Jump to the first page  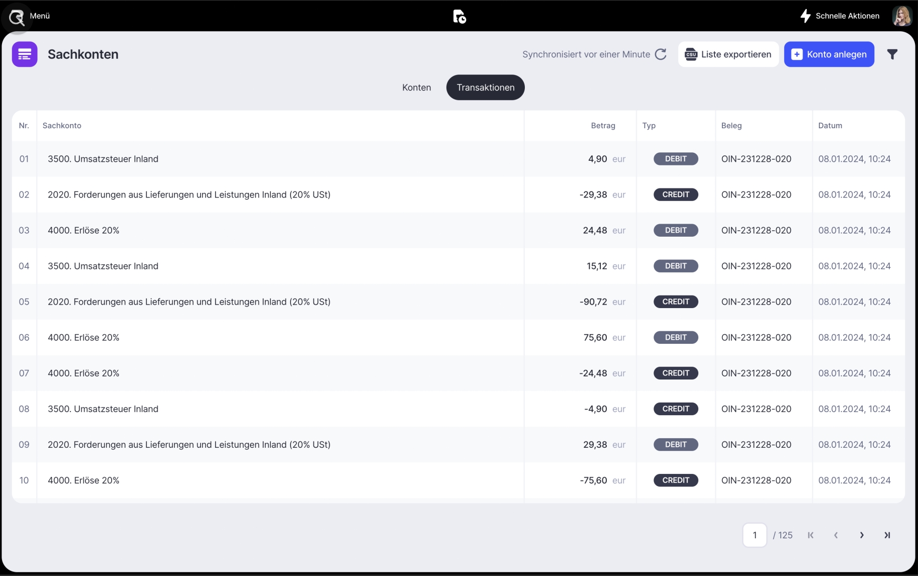810,535
